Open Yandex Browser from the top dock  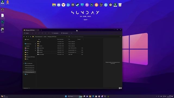(x=63, y=5)
